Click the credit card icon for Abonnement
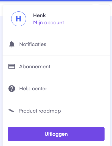Screen dimensions: 112x146 click(x=12, y=66)
